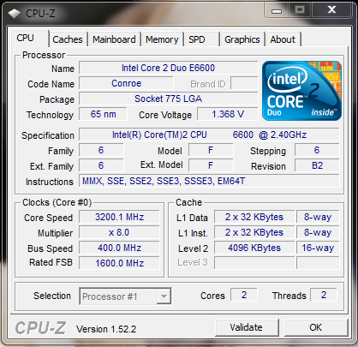Click the processor Name field
Image resolution: width=358 pixels, height=347 pixels.
click(x=169, y=68)
